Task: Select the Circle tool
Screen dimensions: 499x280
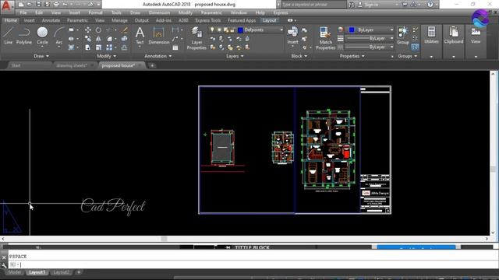Action: pos(42,36)
